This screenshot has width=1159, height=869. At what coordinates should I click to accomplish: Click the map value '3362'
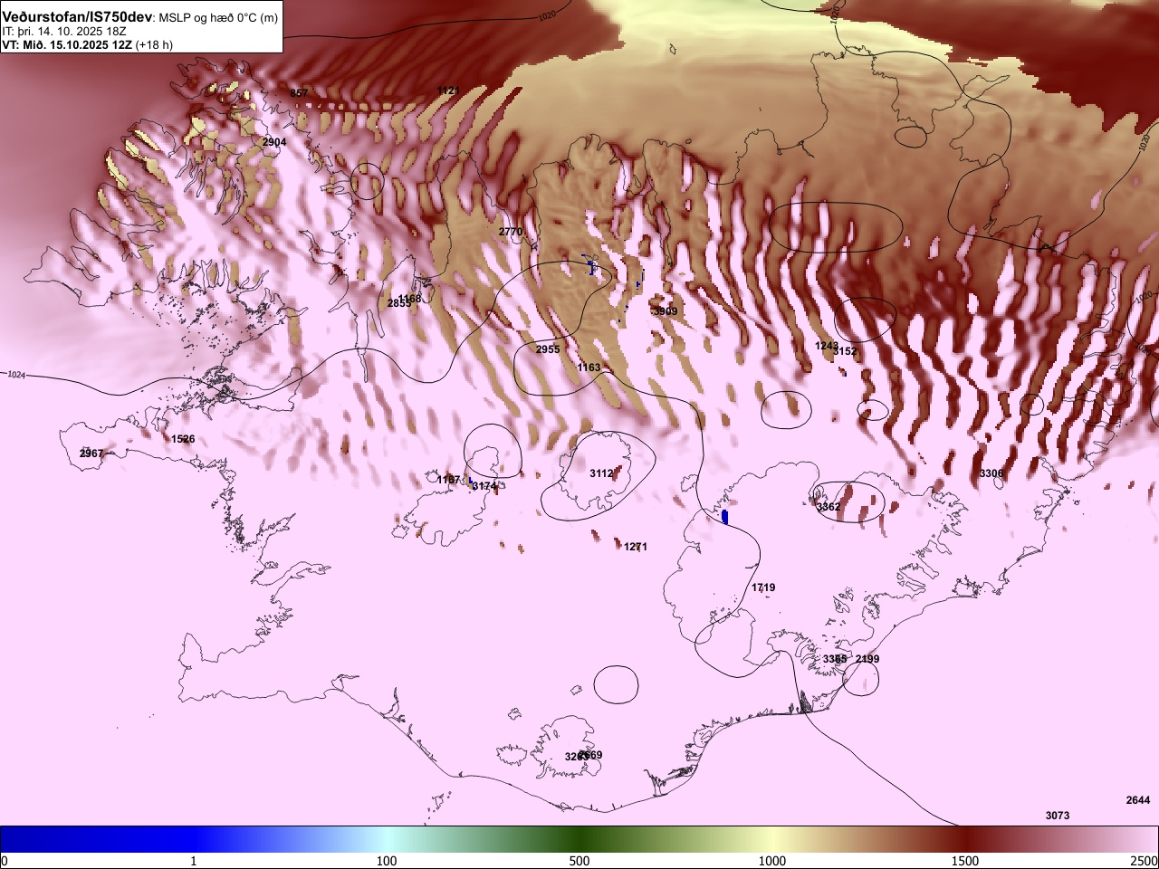[x=829, y=507]
